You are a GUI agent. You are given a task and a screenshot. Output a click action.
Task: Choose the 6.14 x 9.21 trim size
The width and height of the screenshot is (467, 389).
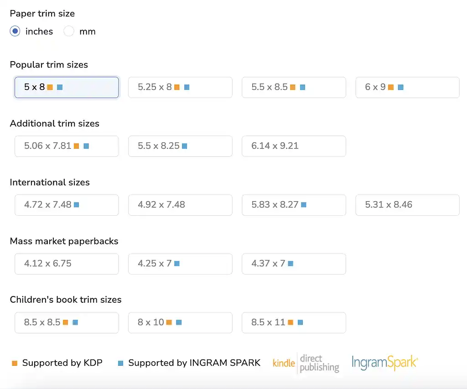[294, 146]
